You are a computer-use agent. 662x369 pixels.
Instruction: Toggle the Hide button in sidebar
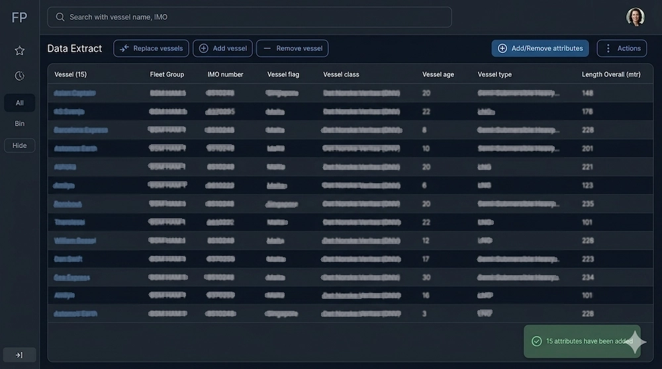click(x=20, y=145)
